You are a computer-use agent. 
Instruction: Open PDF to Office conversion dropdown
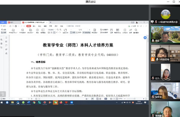click(x=13, y=31)
